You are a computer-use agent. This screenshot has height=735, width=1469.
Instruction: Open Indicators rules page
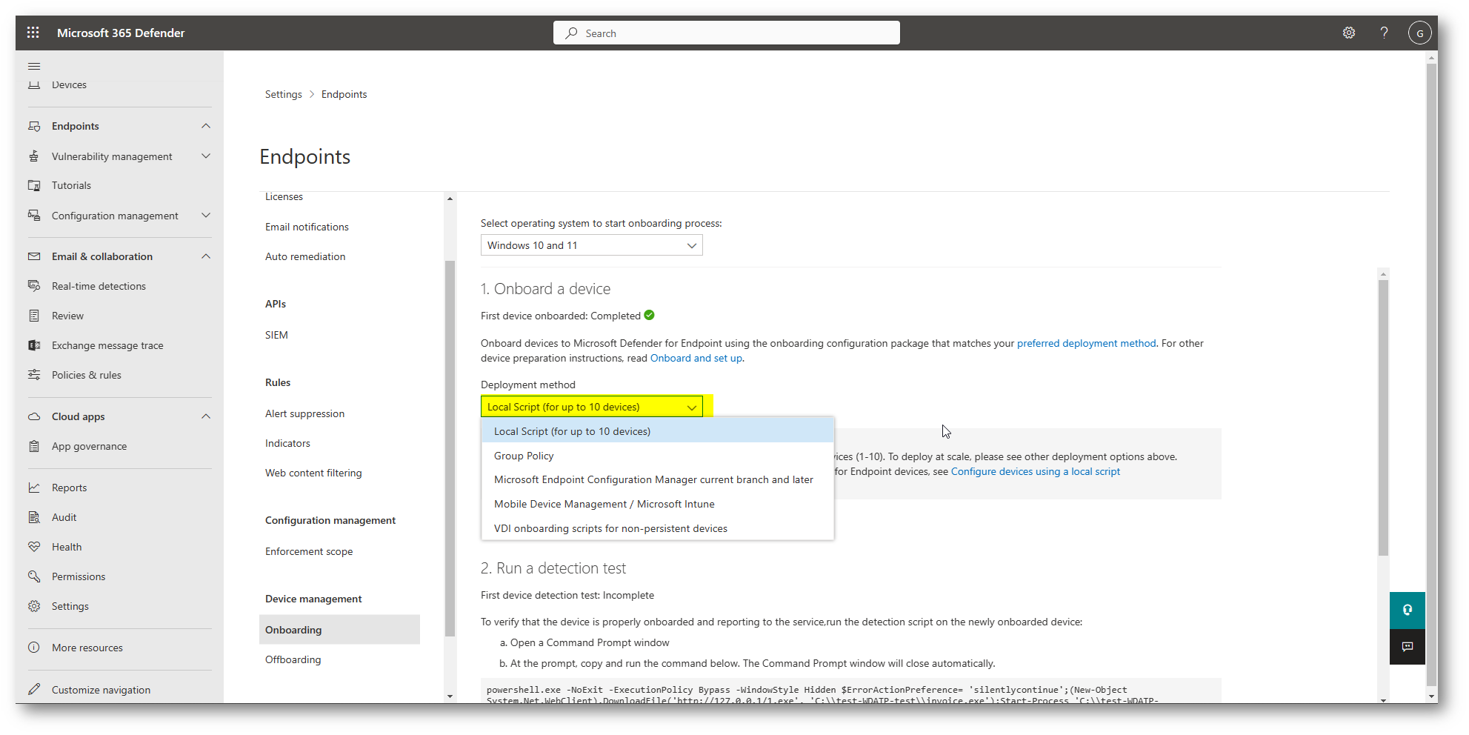click(287, 443)
